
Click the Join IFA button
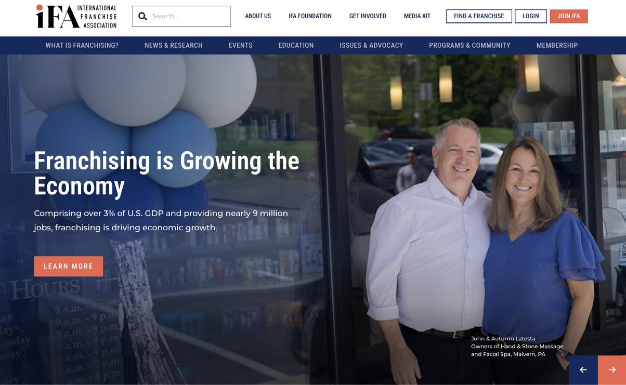[569, 16]
